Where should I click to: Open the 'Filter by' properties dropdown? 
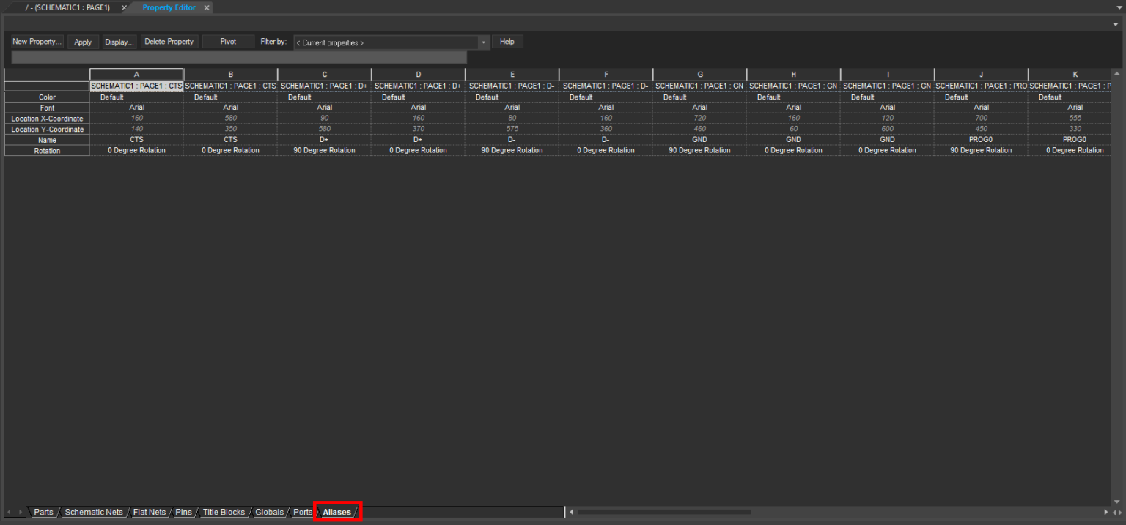483,42
